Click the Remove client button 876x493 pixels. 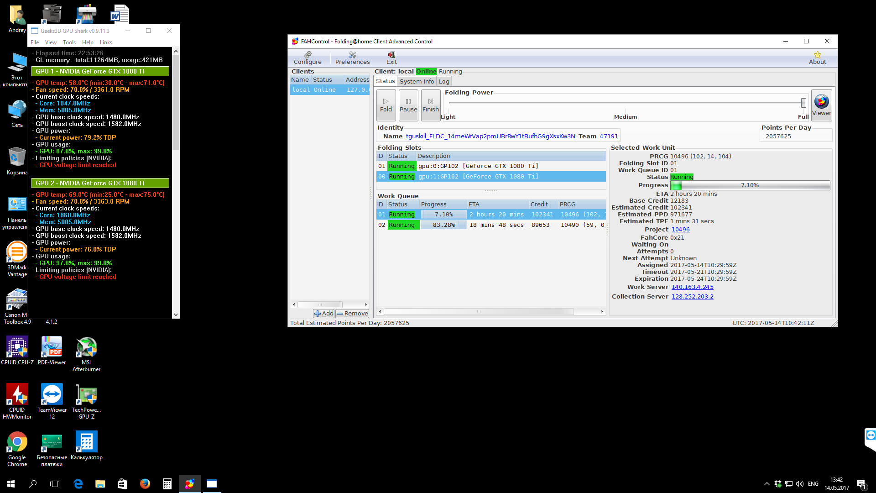pos(352,313)
